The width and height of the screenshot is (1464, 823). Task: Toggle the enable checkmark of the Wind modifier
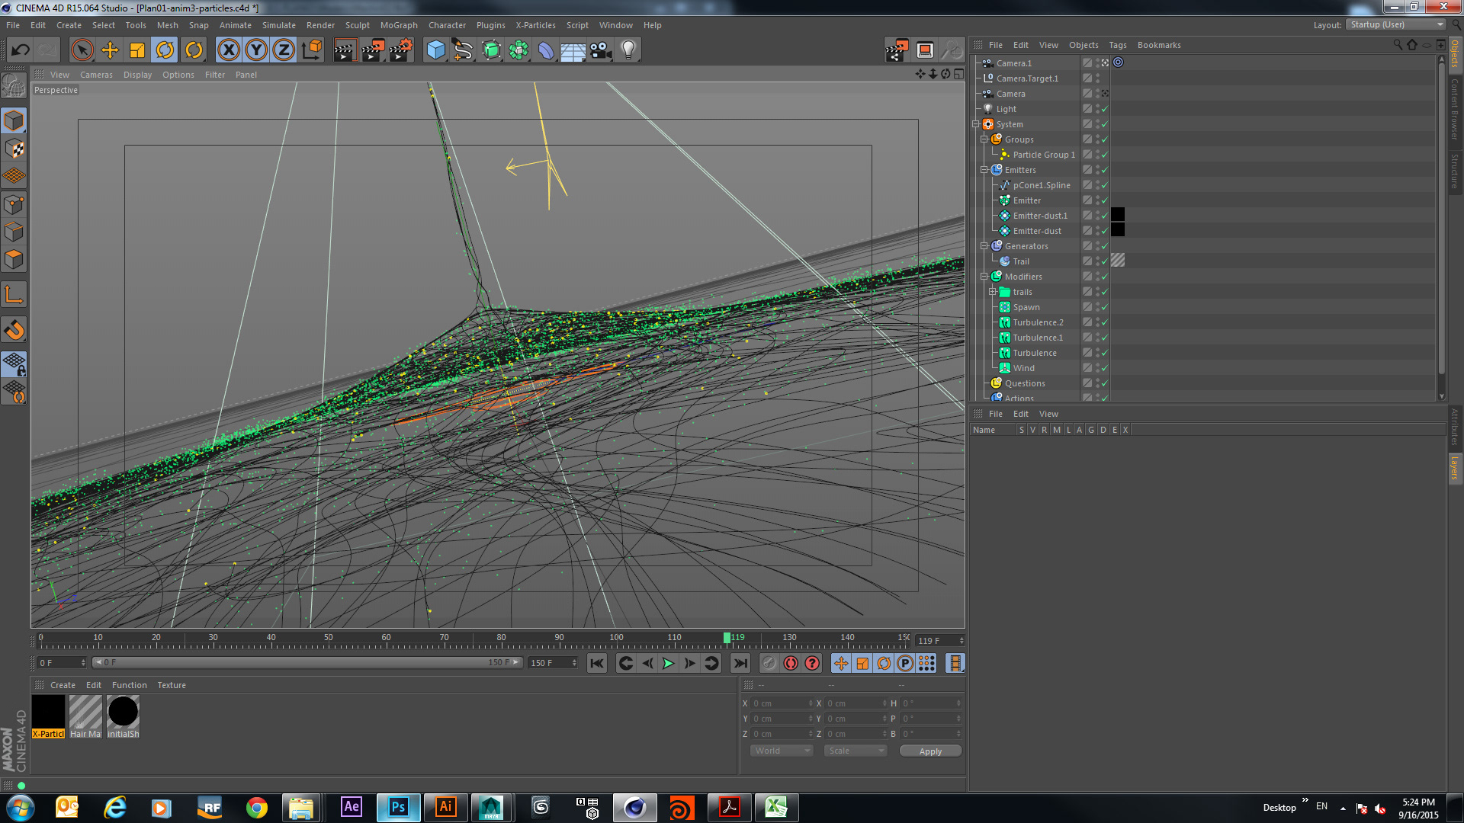[x=1104, y=368]
